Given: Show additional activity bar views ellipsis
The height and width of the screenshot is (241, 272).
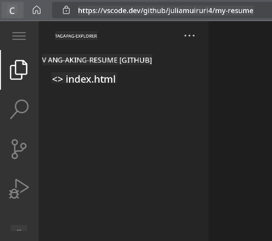Looking at the screenshot, I should (19, 228).
